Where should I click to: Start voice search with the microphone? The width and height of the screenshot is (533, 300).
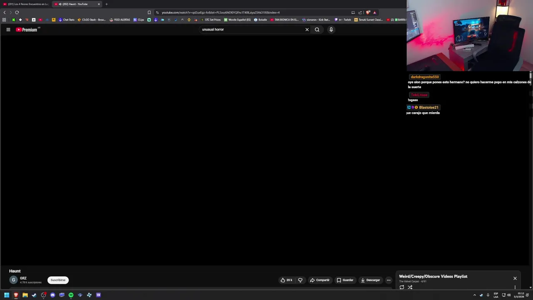tap(331, 30)
